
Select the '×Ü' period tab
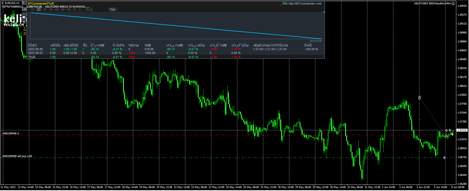click(x=33, y=9)
